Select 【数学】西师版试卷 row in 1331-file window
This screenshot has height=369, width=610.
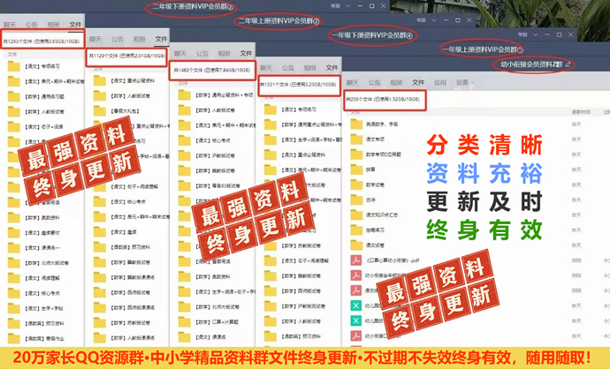coord(301,291)
